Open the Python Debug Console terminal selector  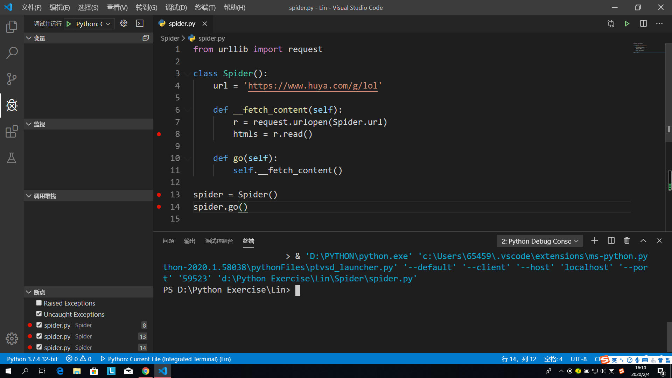[539, 241]
